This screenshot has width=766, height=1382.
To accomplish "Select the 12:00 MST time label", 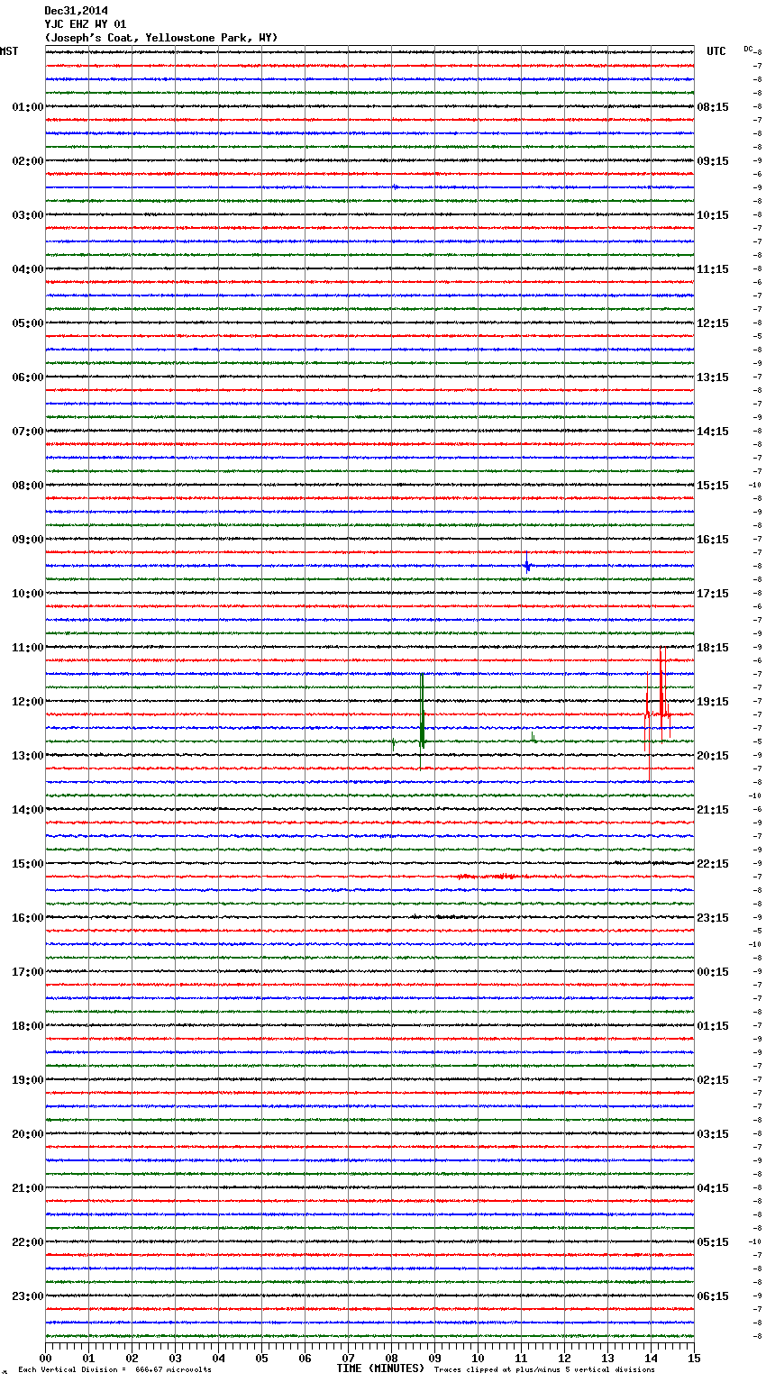I will tap(28, 702).
